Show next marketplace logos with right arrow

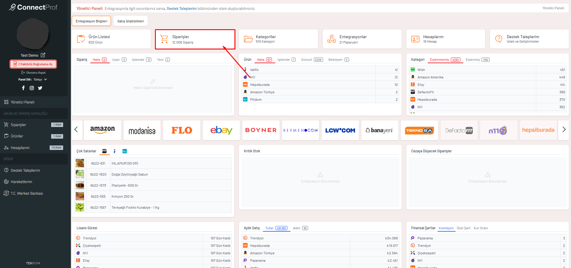coord(564,129)
